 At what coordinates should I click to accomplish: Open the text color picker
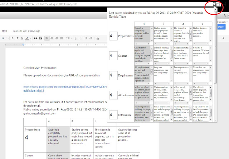pos(27,38)
